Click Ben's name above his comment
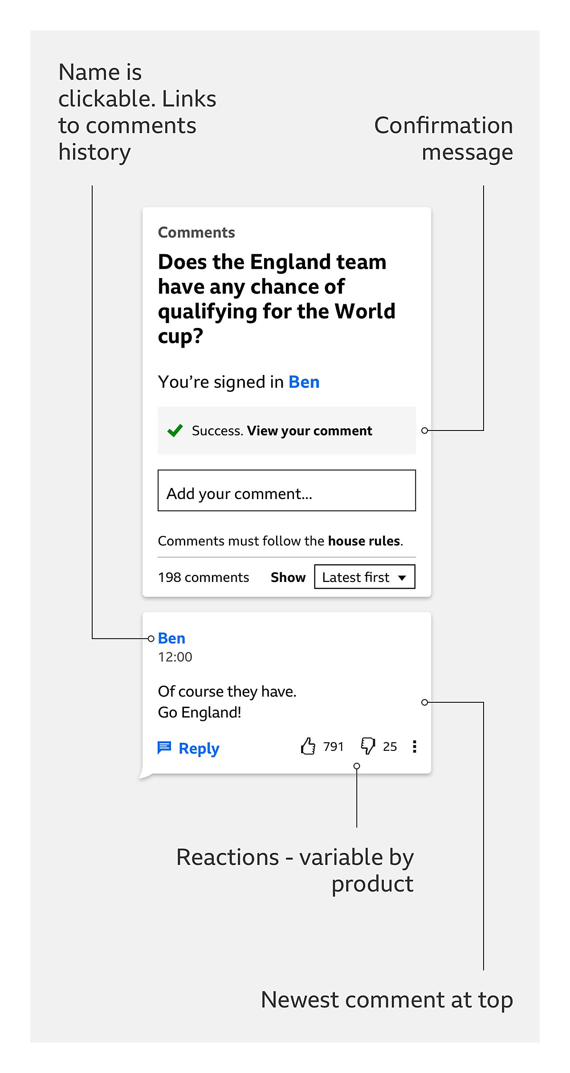 click(x=171, y=638)
